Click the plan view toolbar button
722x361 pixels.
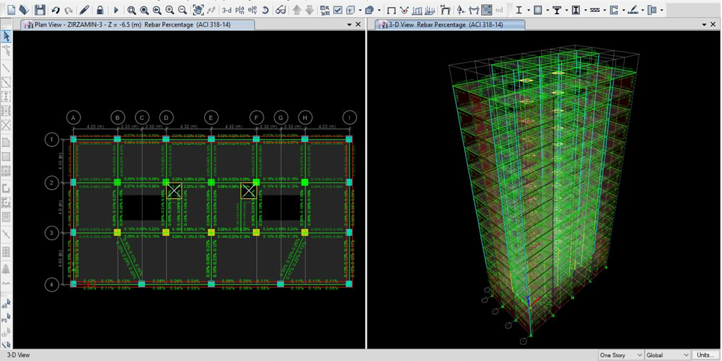[240, 10]
